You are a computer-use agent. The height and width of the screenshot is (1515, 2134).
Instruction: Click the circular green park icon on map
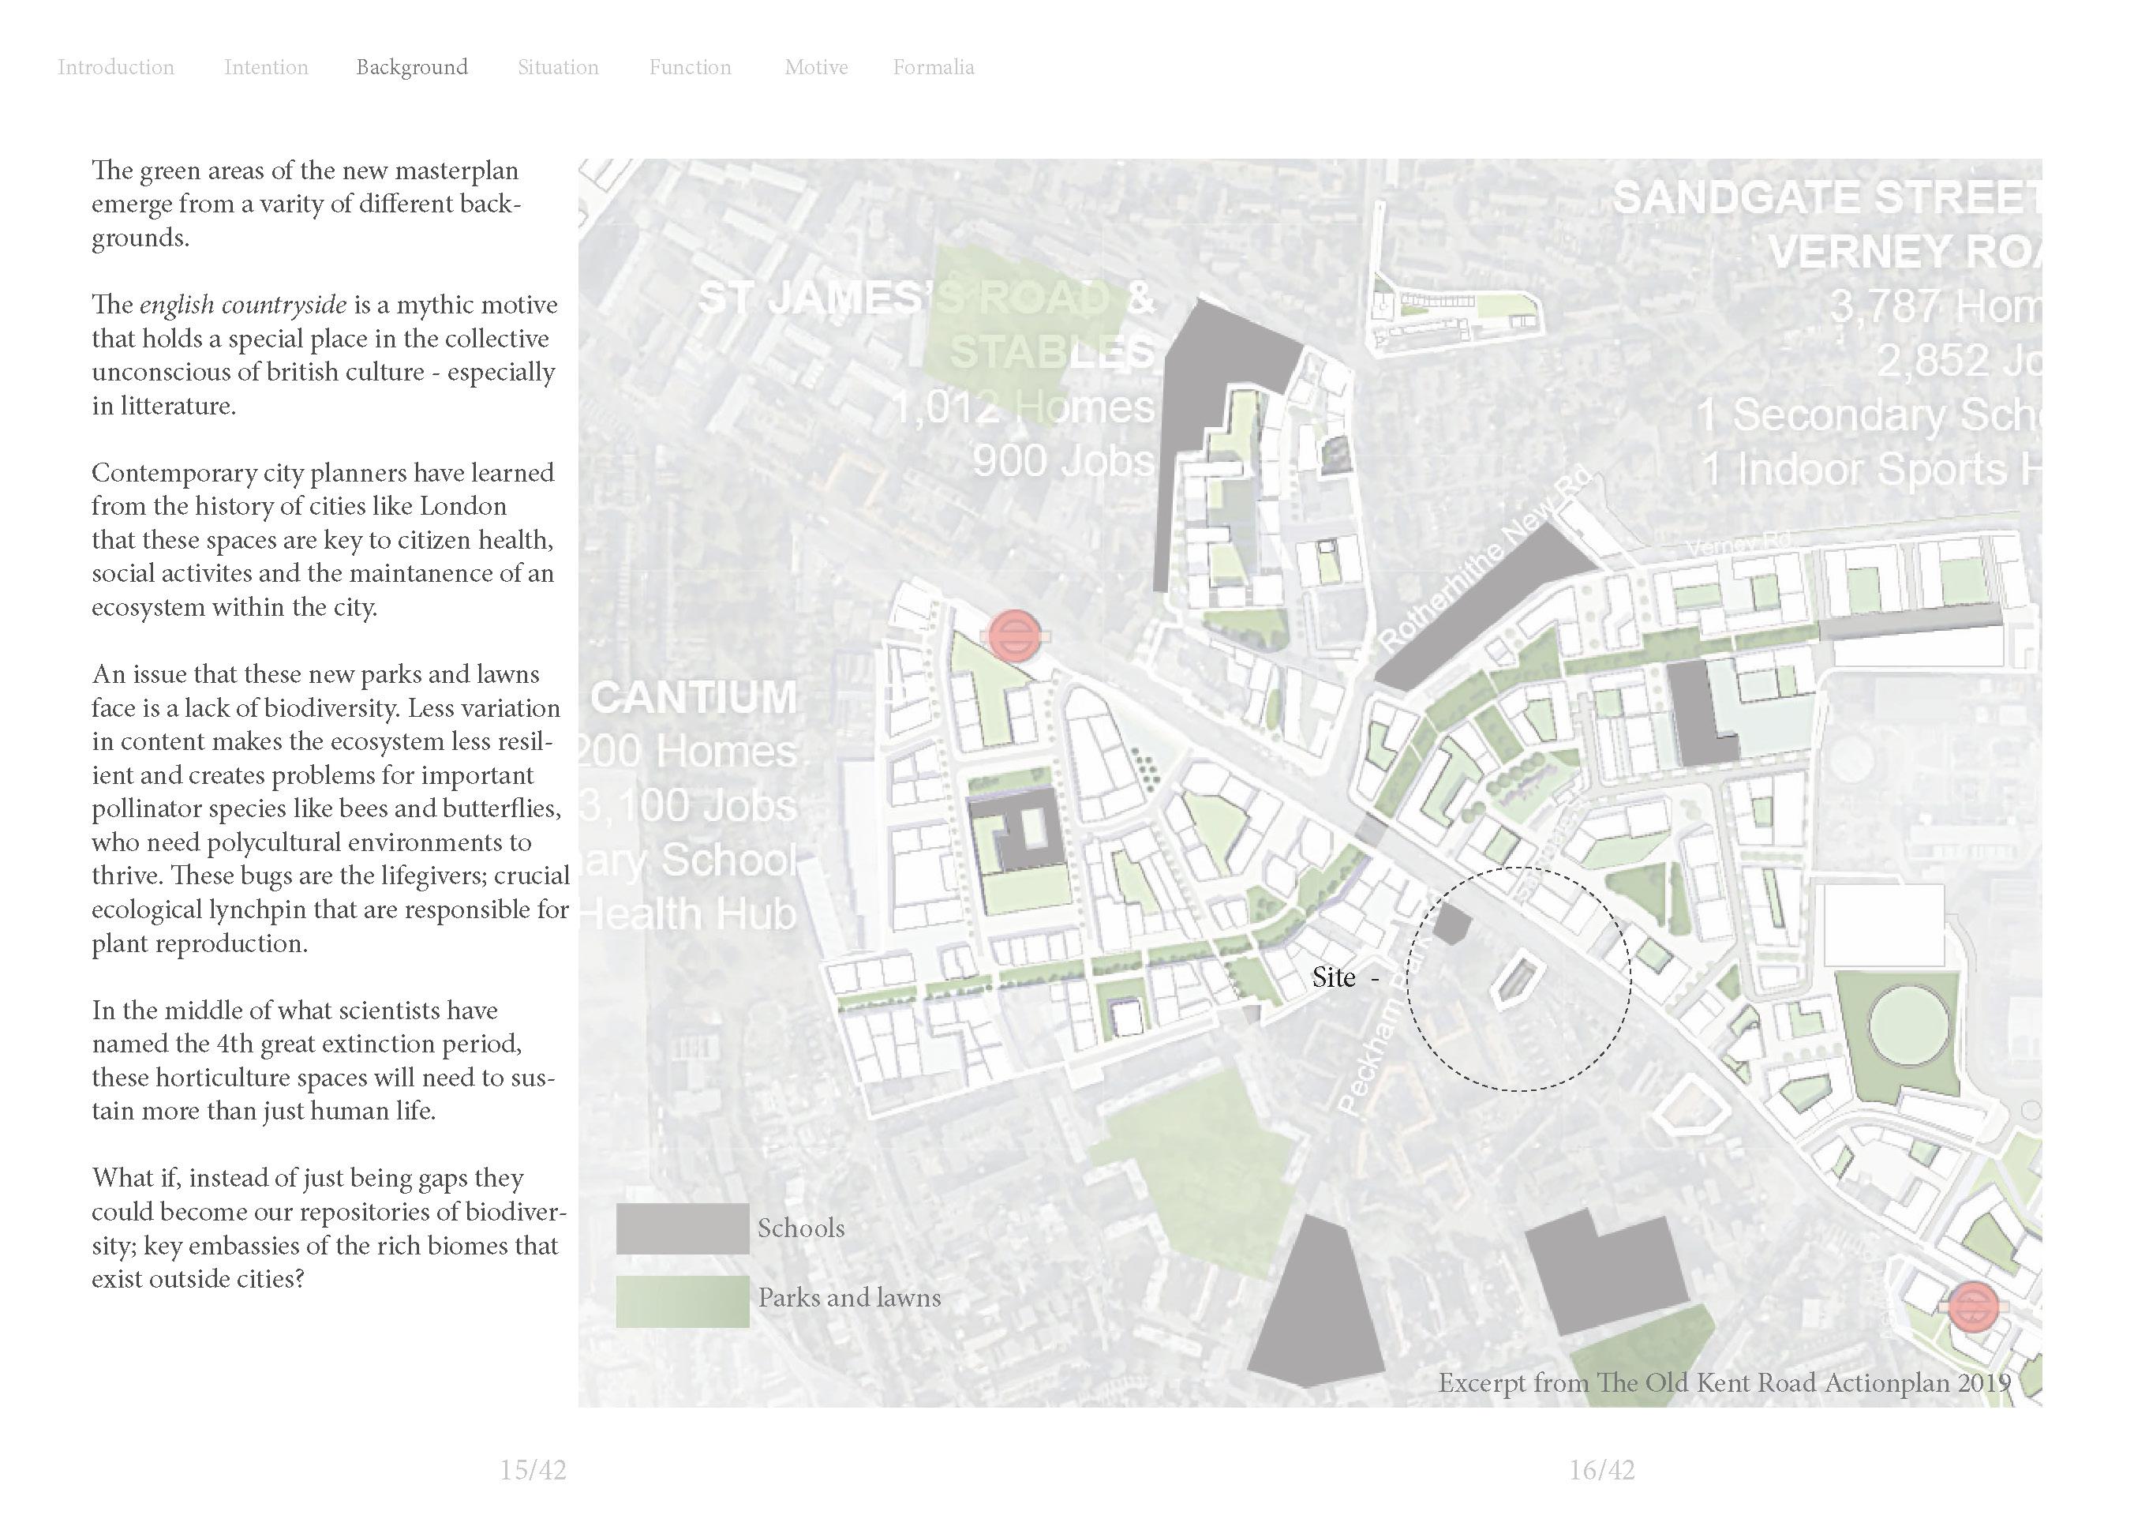point(1908,1026)
